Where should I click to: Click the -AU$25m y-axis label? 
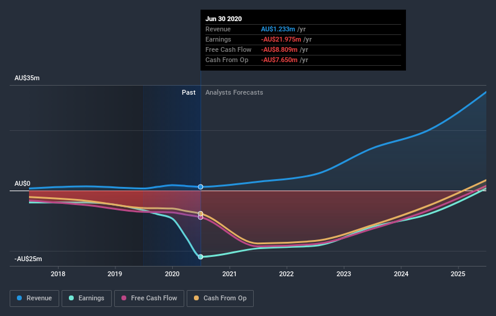coord(28,259)
